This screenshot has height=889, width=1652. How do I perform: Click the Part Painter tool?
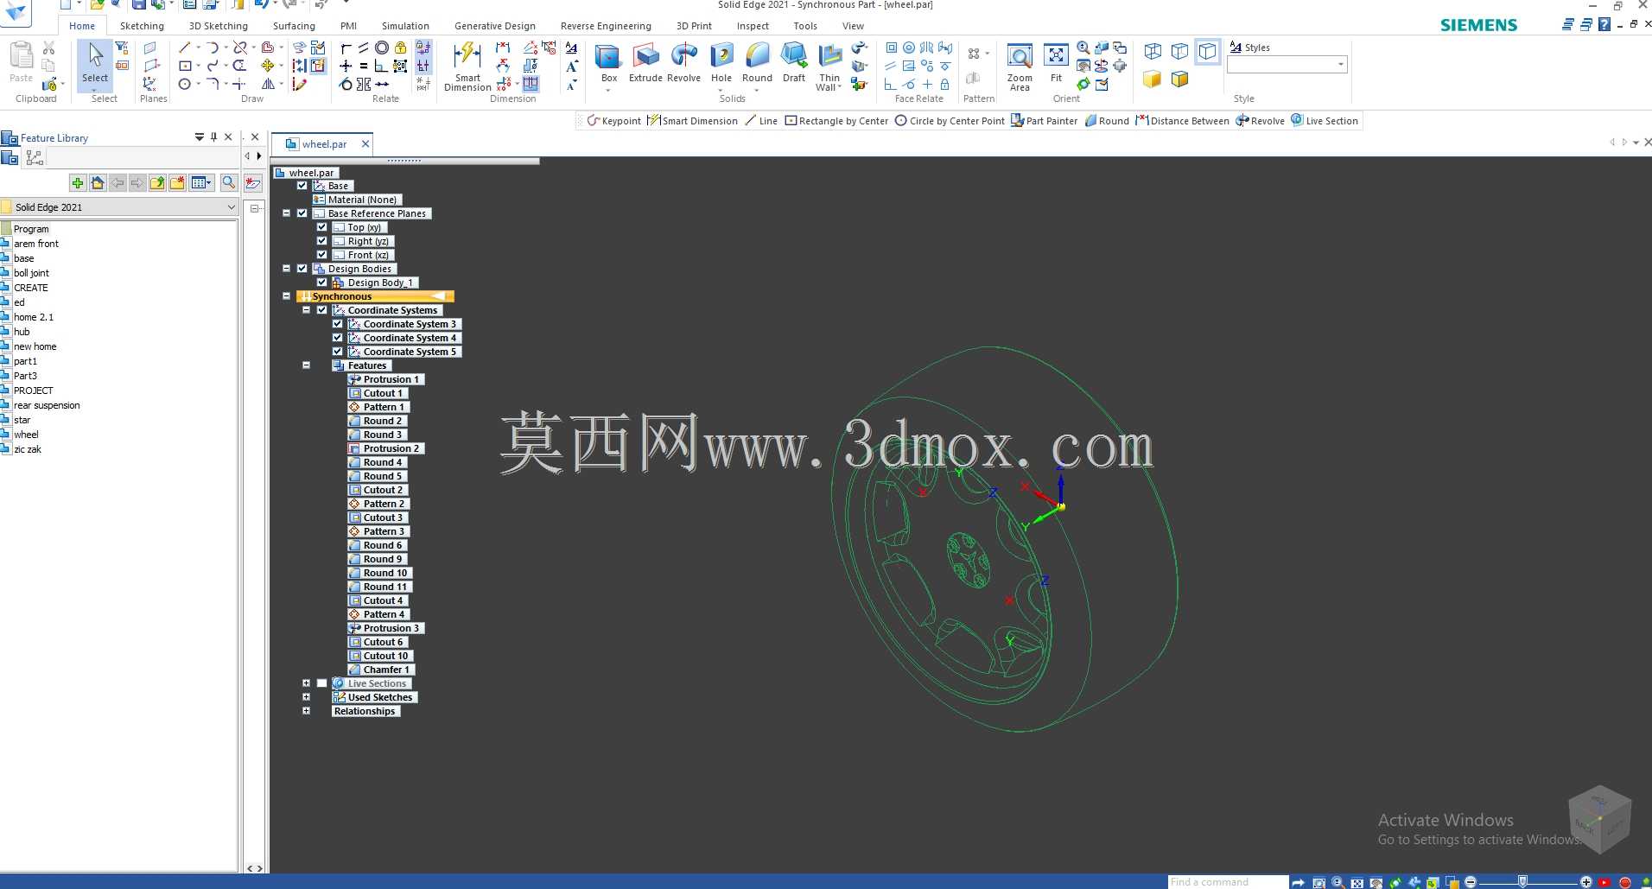point(1045,121)
